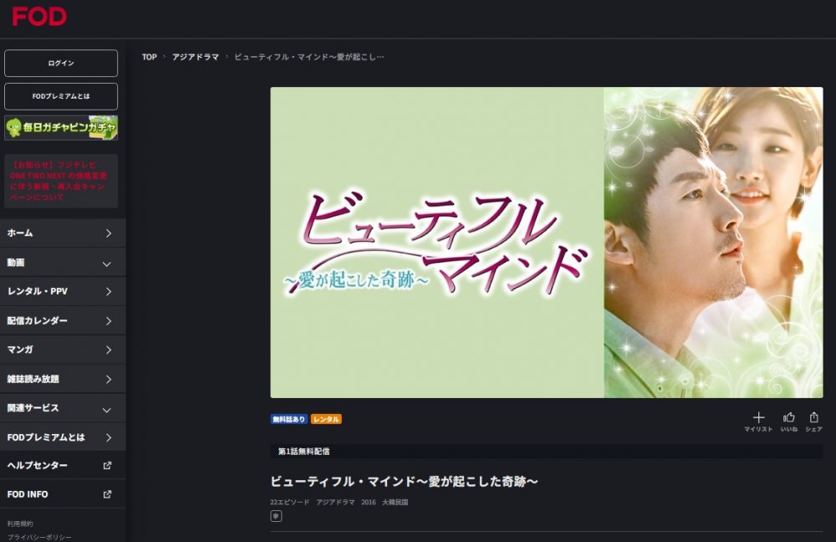Open the レンタル・PPV menu arrow
This screenshot has height=542, width=836.
tap(108, 291)
